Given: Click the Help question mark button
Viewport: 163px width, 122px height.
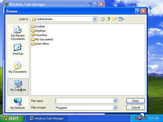Looking at the screenshot, I should click(138, 11).
